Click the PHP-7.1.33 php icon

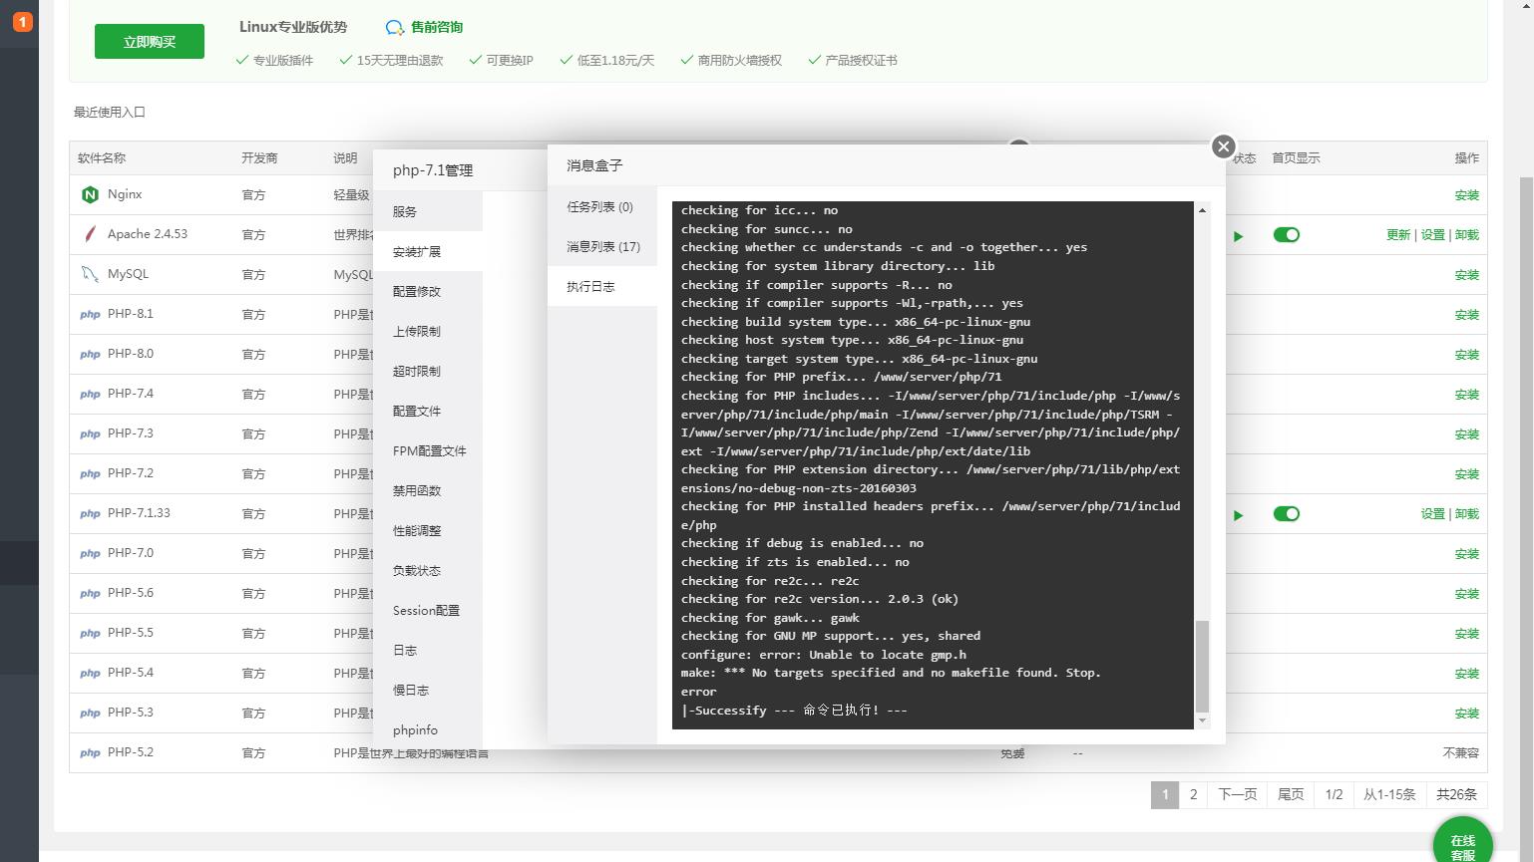(90, 513)
